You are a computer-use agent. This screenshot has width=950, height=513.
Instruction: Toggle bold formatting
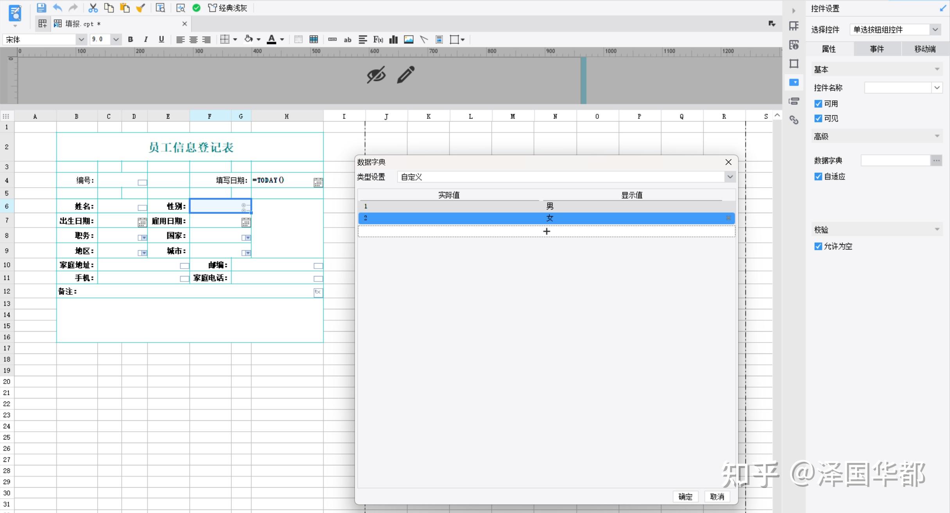131,39
